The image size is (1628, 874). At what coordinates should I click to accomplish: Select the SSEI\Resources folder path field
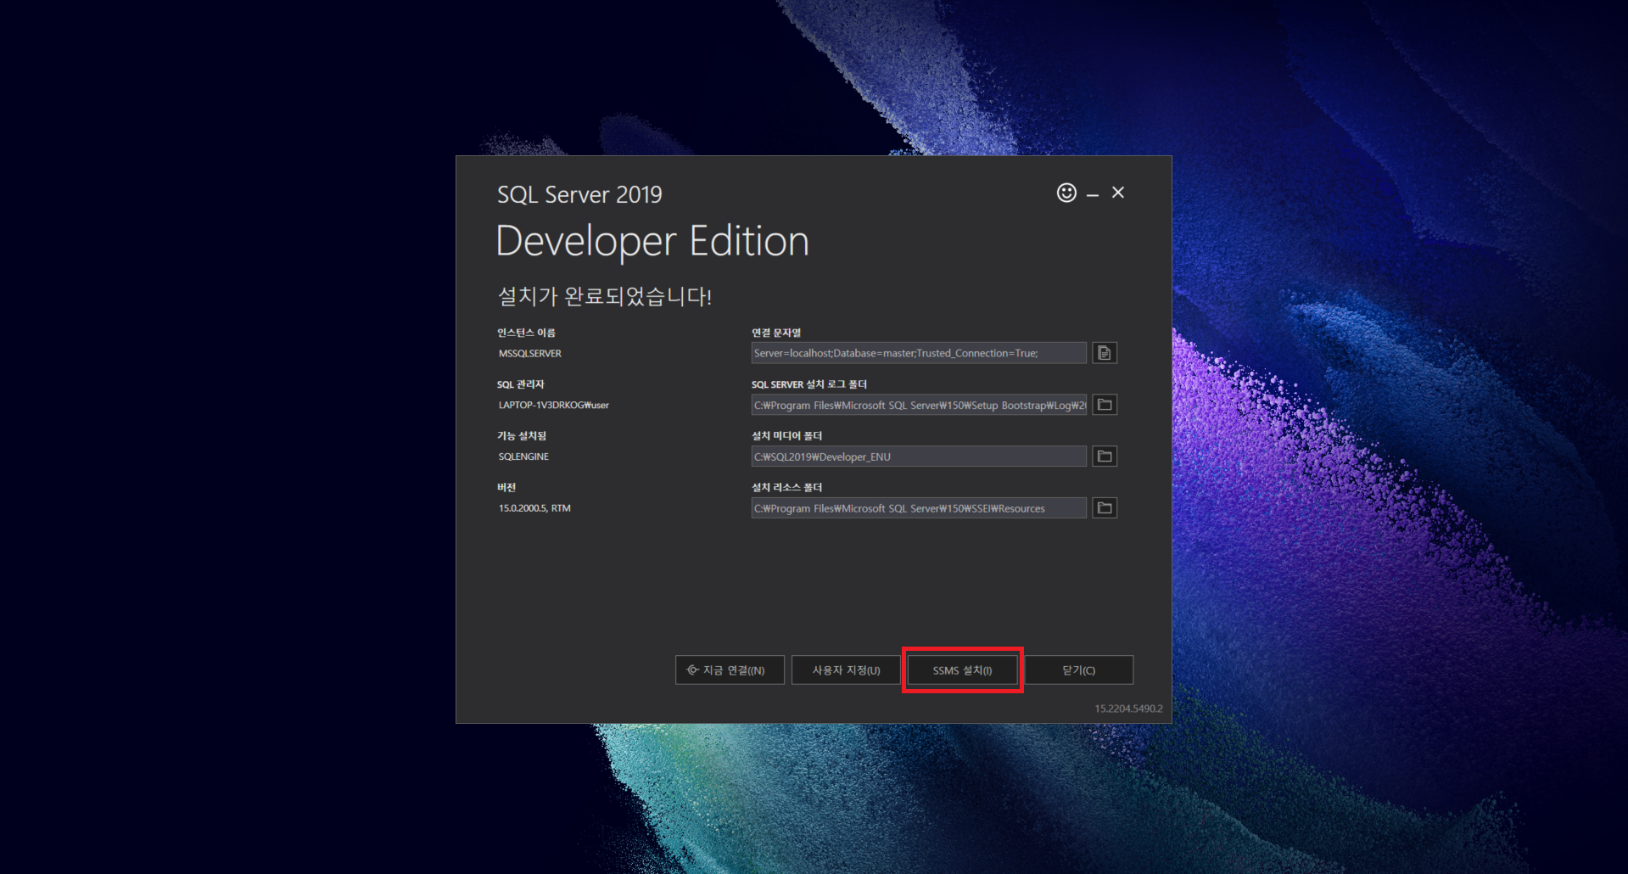pyautogui.click(x=919, y=508)
